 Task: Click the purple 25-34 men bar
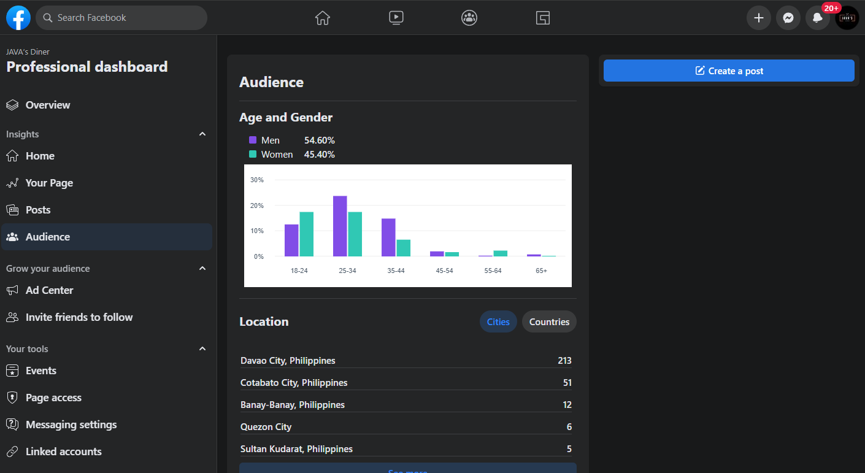coord(340,226)
